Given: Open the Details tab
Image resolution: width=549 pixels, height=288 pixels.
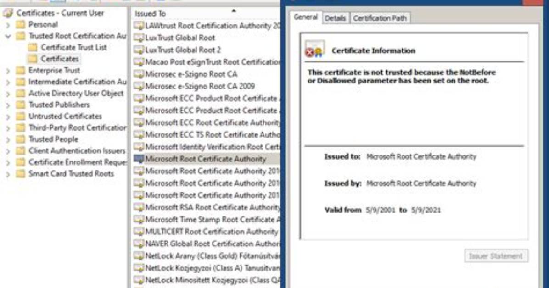Looking at the screenshot, I should click(x=335, y=18).
